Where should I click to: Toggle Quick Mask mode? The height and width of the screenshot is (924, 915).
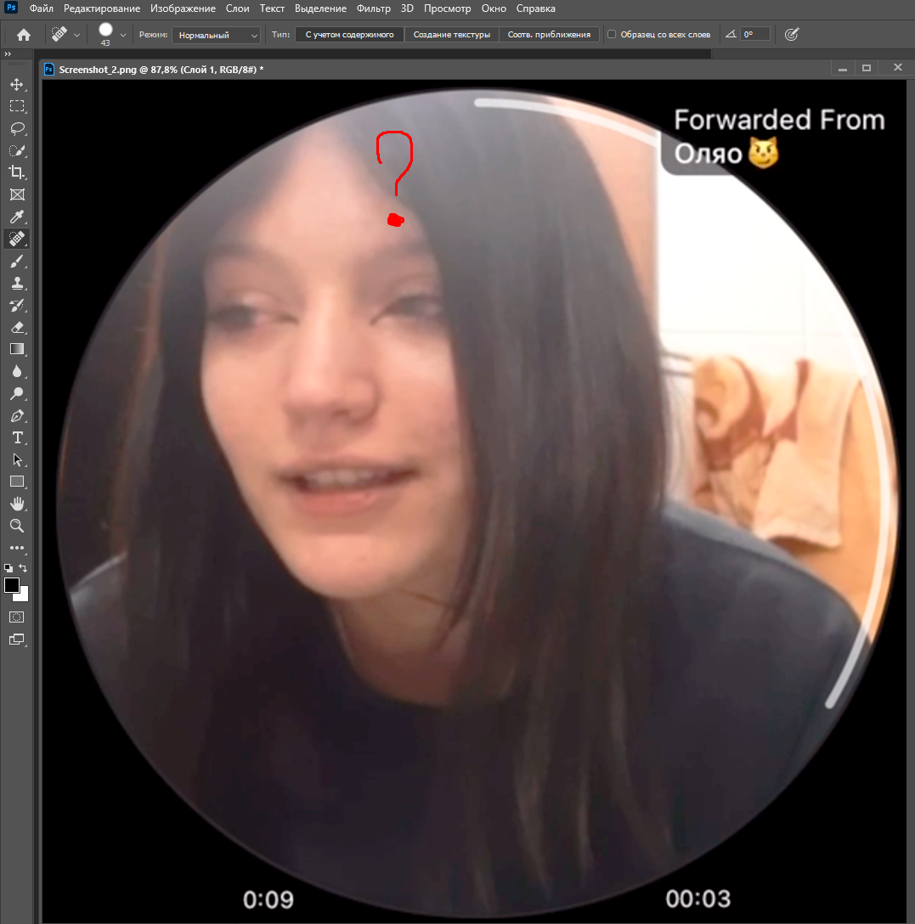tap(16, 617)
